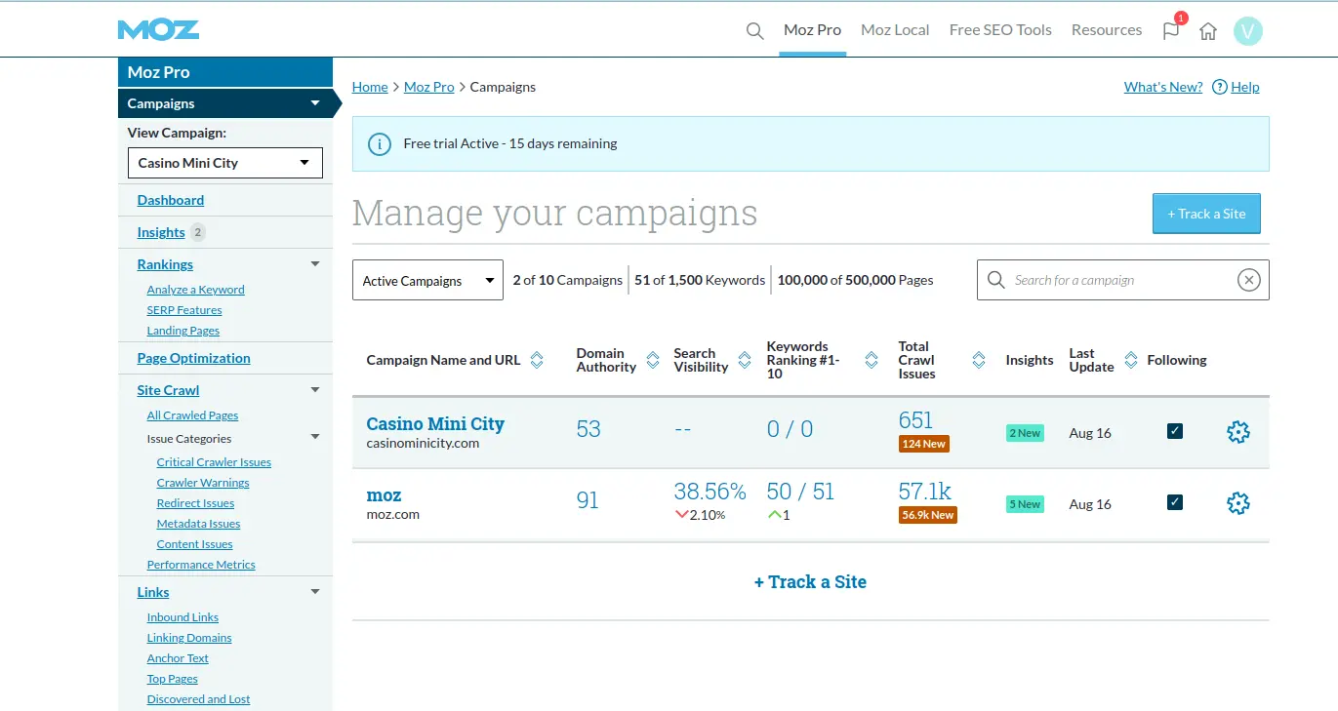Open the Active Campaigns filter dropdown
This screenshot has width=1338, height=711.
[x=427, y=280]
